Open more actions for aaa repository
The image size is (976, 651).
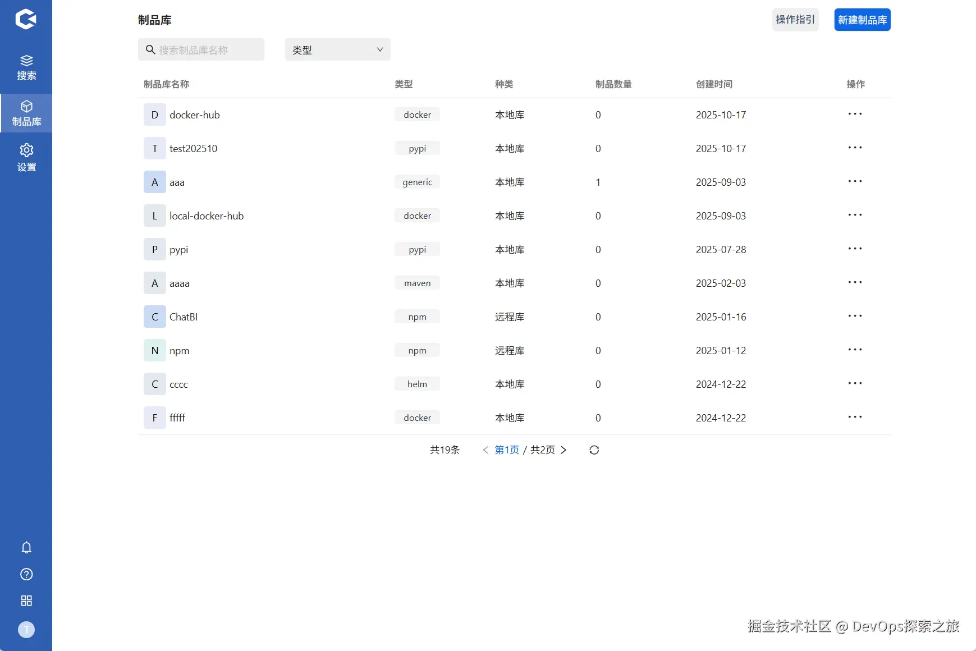(x=855, y=182)
